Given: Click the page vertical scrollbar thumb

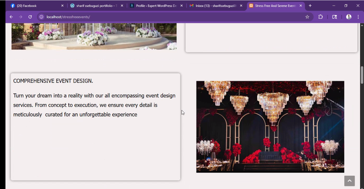Looking at the screenshot, I should [x=362, y=75].
